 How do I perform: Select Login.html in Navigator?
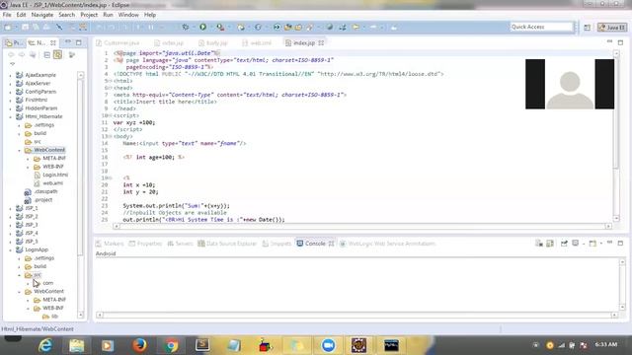coord(55,175)
